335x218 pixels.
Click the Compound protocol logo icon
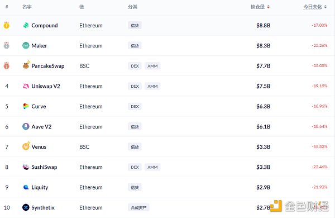pyautogui.click(x=26, y=25)
